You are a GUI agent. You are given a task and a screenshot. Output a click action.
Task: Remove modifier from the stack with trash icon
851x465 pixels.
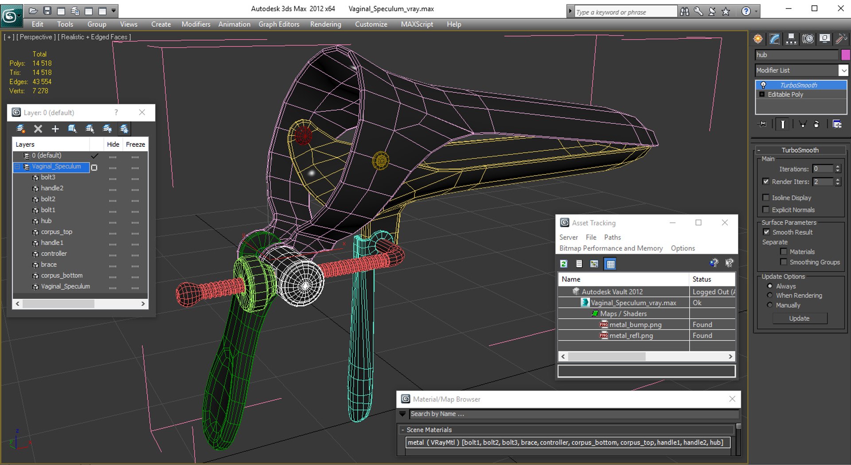816,125
